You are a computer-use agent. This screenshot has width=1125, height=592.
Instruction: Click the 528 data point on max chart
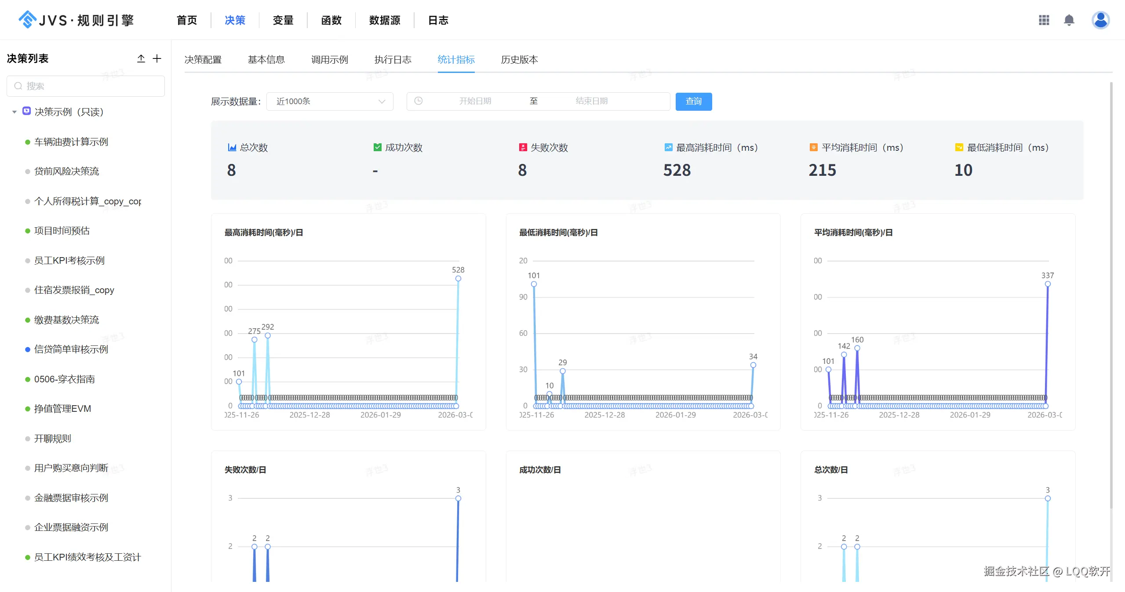pyautogui.click(x=458, y=279)
